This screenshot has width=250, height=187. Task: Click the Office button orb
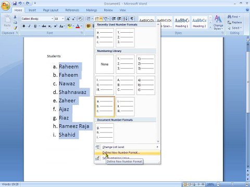point(6,6)
